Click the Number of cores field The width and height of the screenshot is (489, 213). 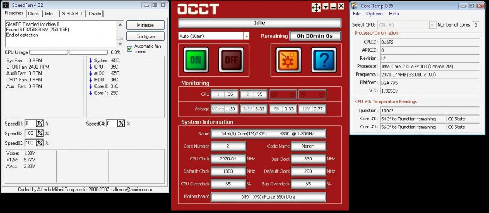476,25
